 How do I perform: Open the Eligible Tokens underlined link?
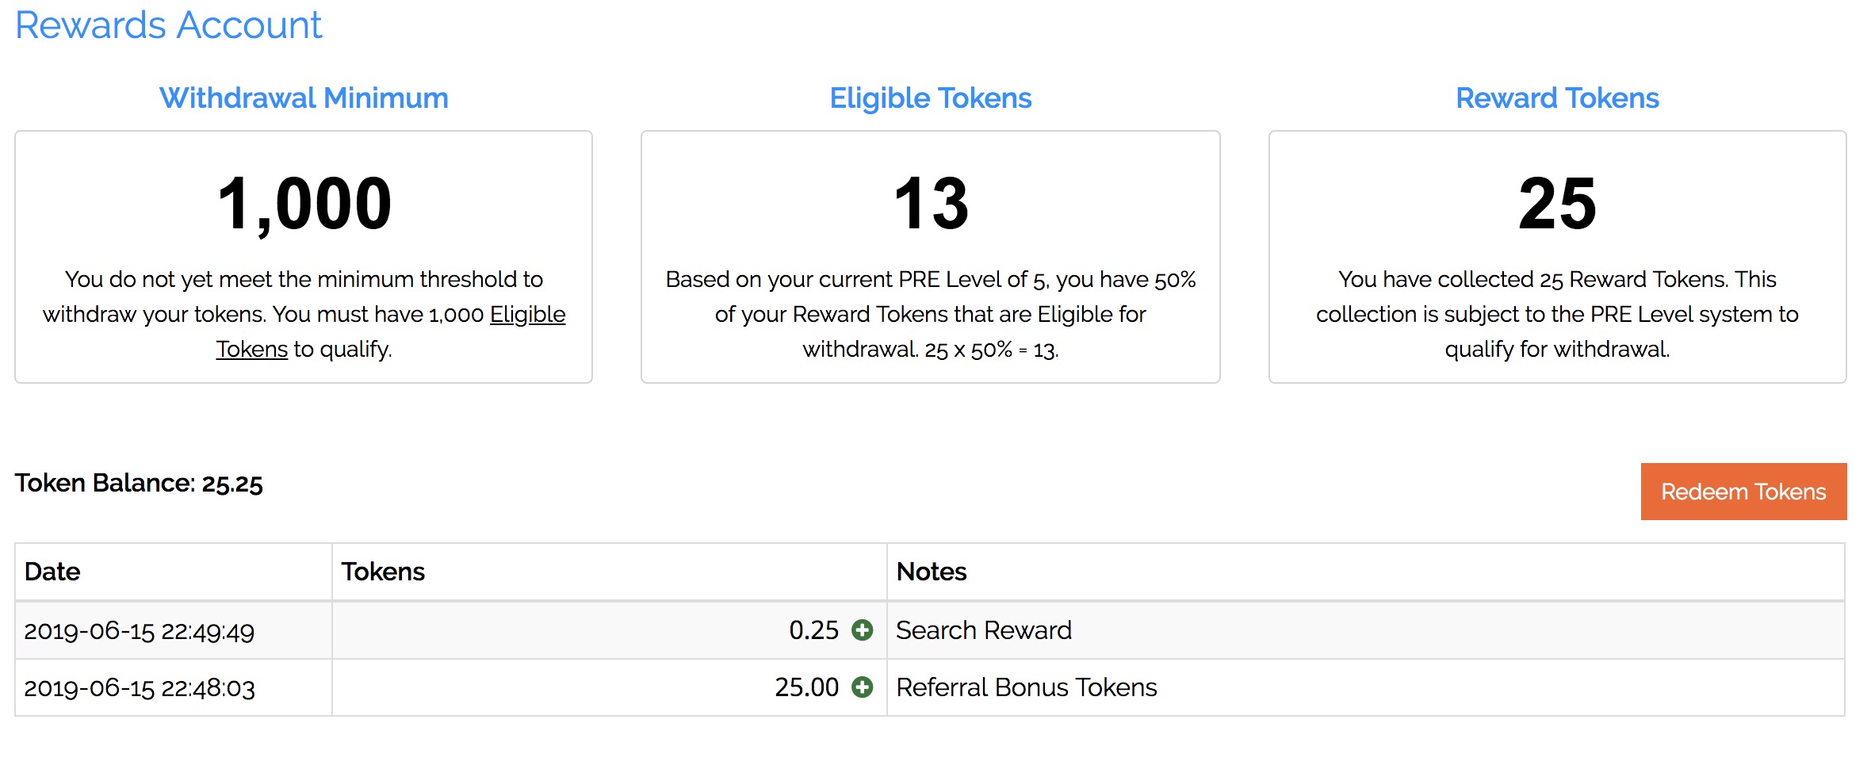pos(527,315)
